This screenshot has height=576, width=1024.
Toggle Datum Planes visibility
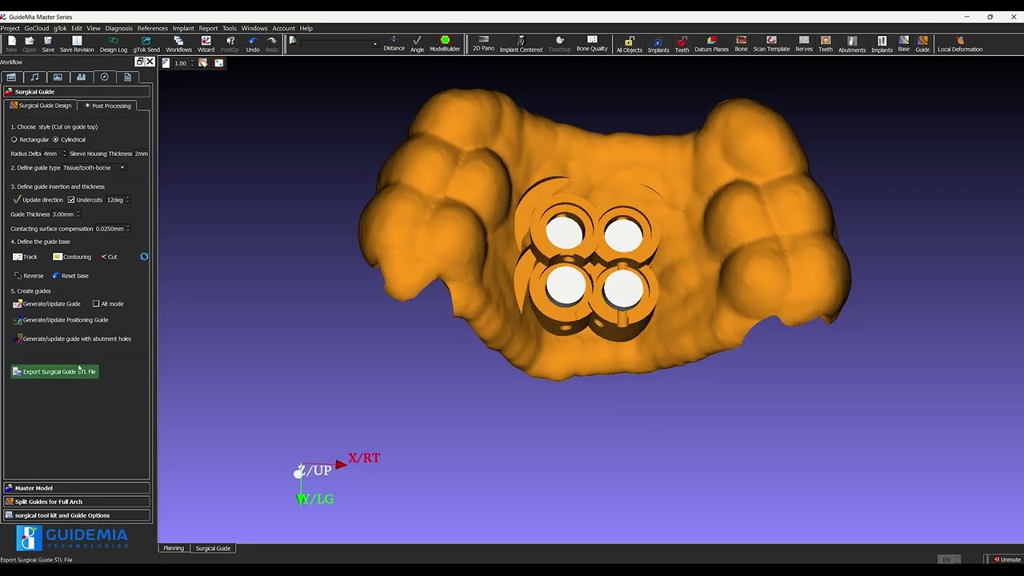click(711, 43)
